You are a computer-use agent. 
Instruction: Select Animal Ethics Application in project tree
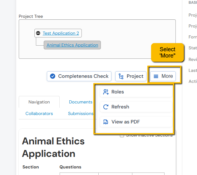coord(72,45)
